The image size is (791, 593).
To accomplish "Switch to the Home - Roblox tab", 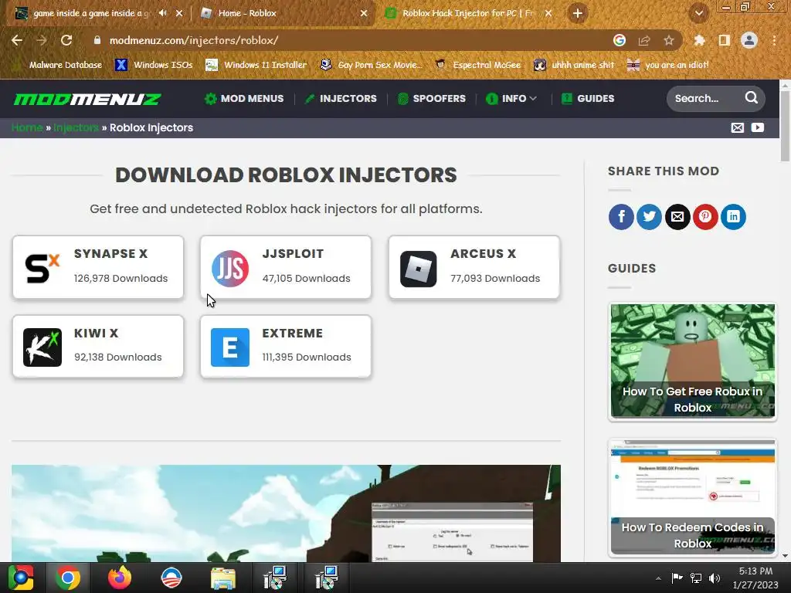I will (x=283, y=13).
